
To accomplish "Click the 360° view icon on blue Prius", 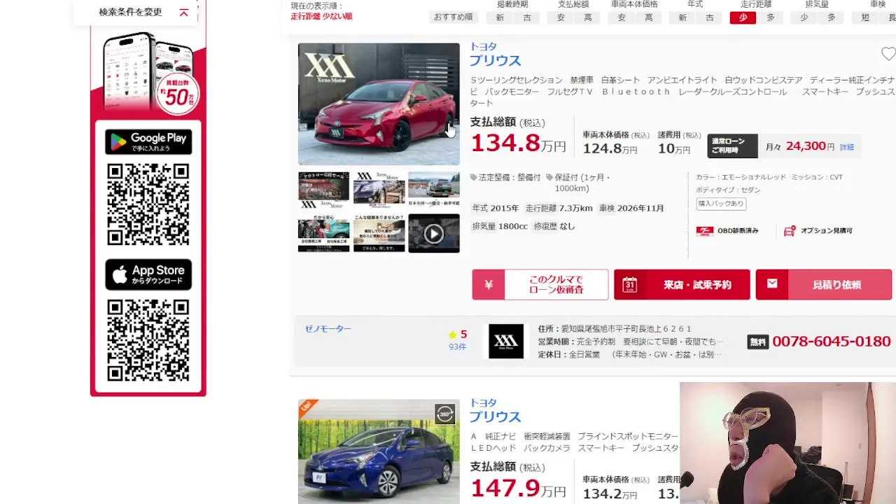I will click(444, 414).
